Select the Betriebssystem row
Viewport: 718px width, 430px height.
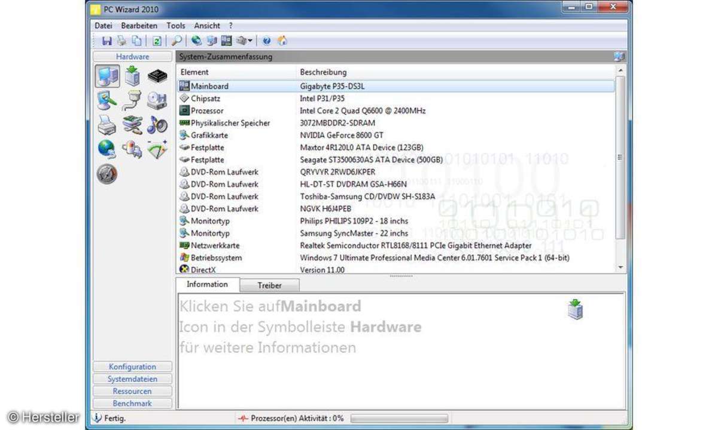point(395,257)
